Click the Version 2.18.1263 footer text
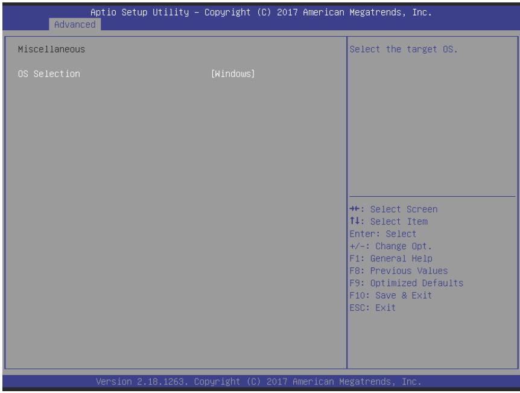This screenshot has width=520, height=393. pyautogui.click(x=142, y=382)
